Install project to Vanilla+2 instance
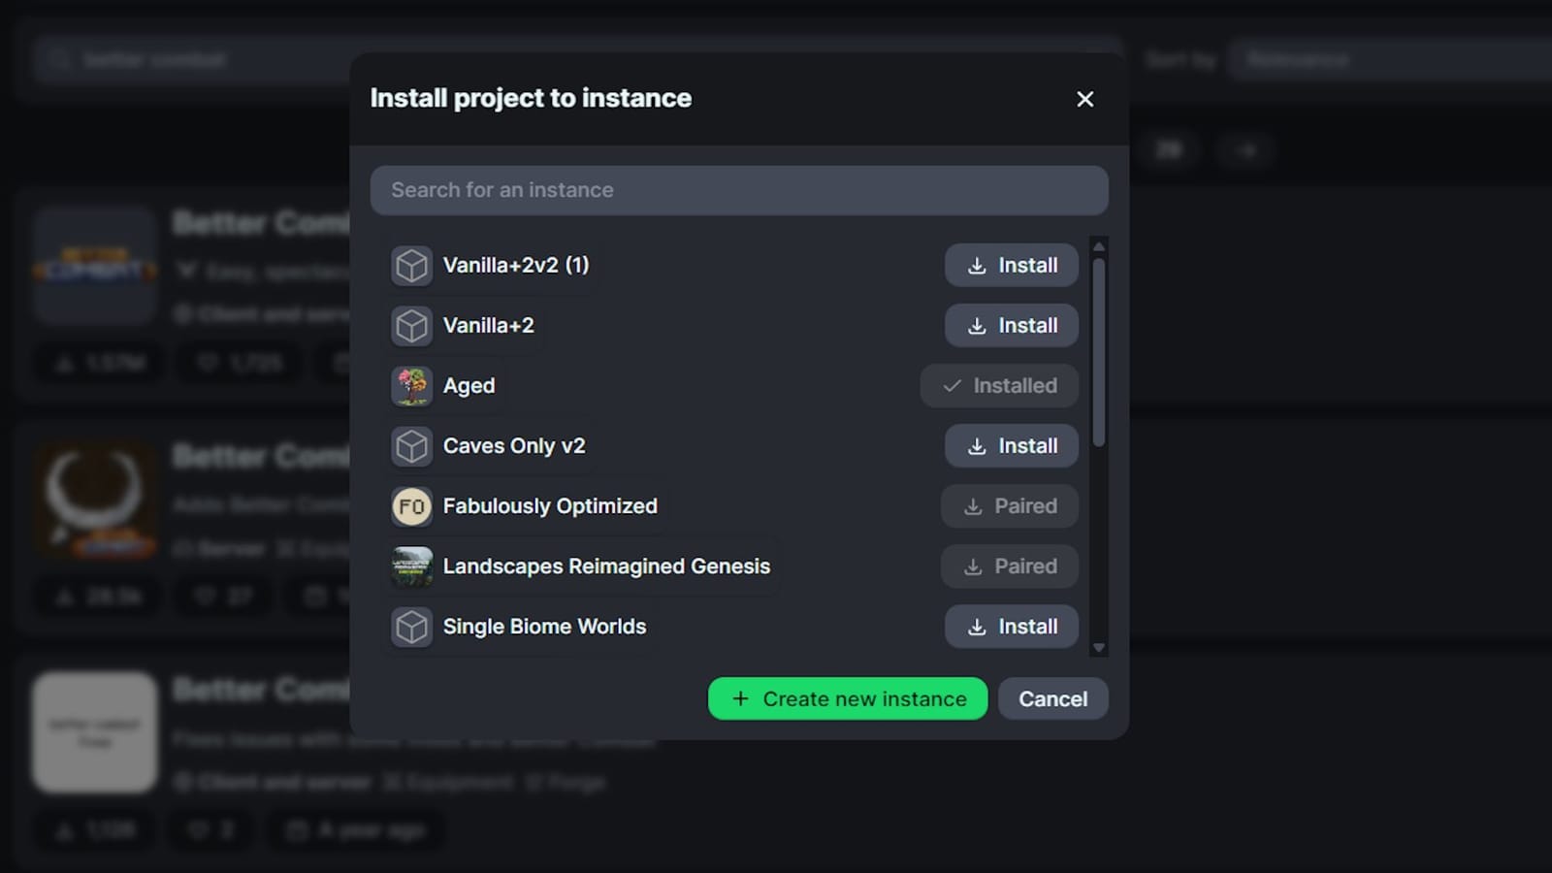Screen dimensions: 1552x873 coord(1011,326)
